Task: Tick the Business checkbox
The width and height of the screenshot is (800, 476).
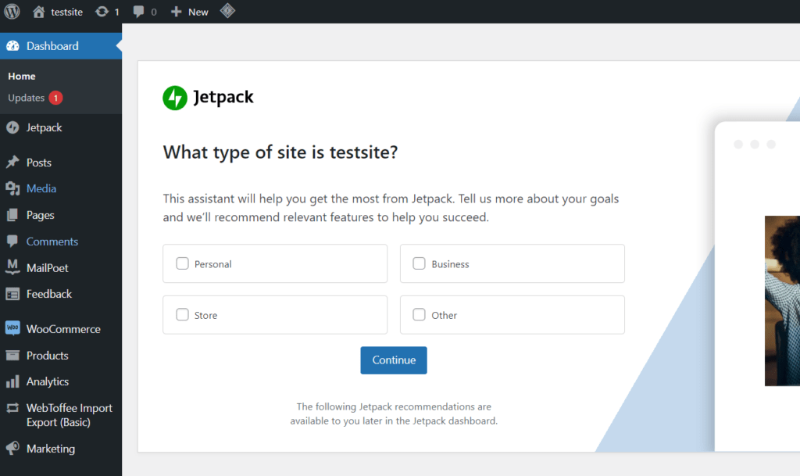Action: tap(419, 263)
